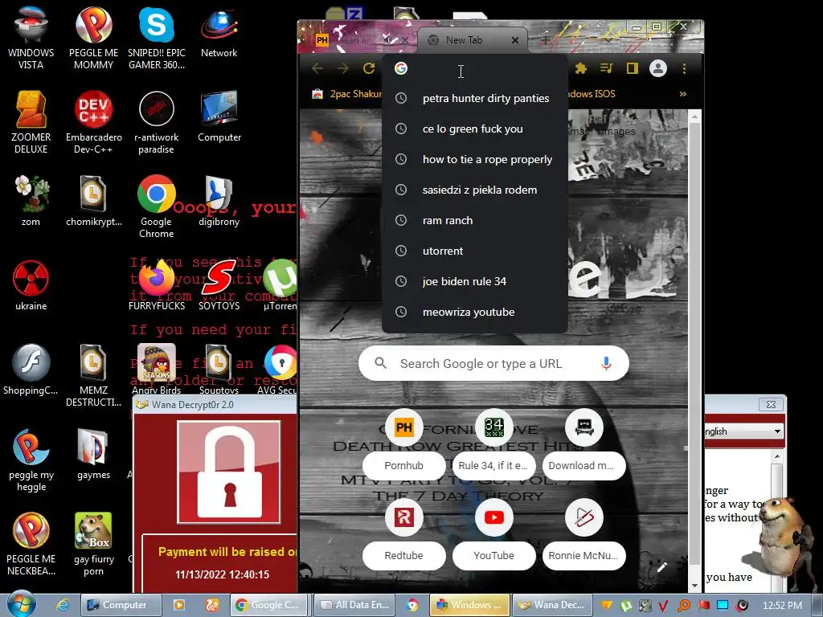Click customize page pencil icon
Screen dimensions: 823x617
point(662,566)
